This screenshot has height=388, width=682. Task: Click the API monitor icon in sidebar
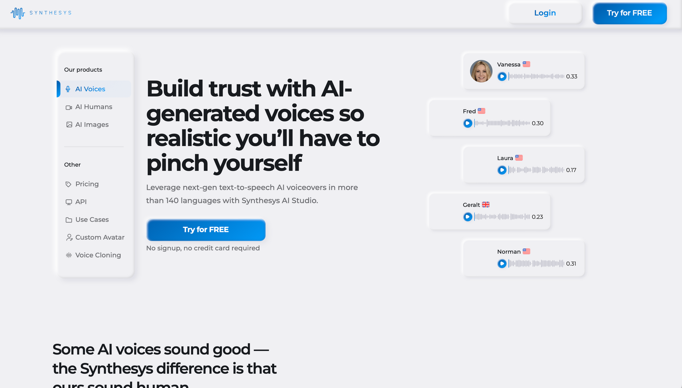[x=69, y=202]
